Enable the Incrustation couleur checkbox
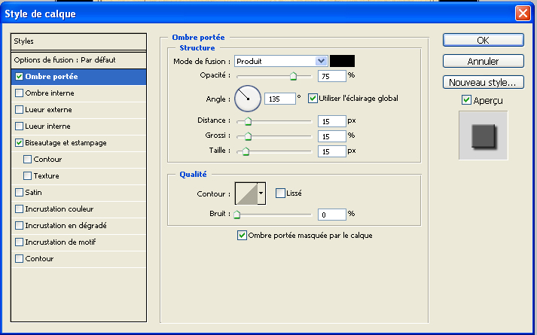Image resolution: width=537 pixels, height=335 pixels. click(19, 209)
